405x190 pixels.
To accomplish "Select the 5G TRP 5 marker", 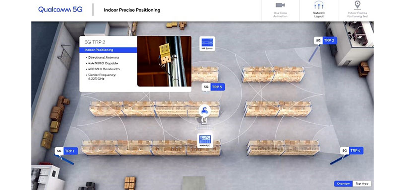I will pos(213,87).
